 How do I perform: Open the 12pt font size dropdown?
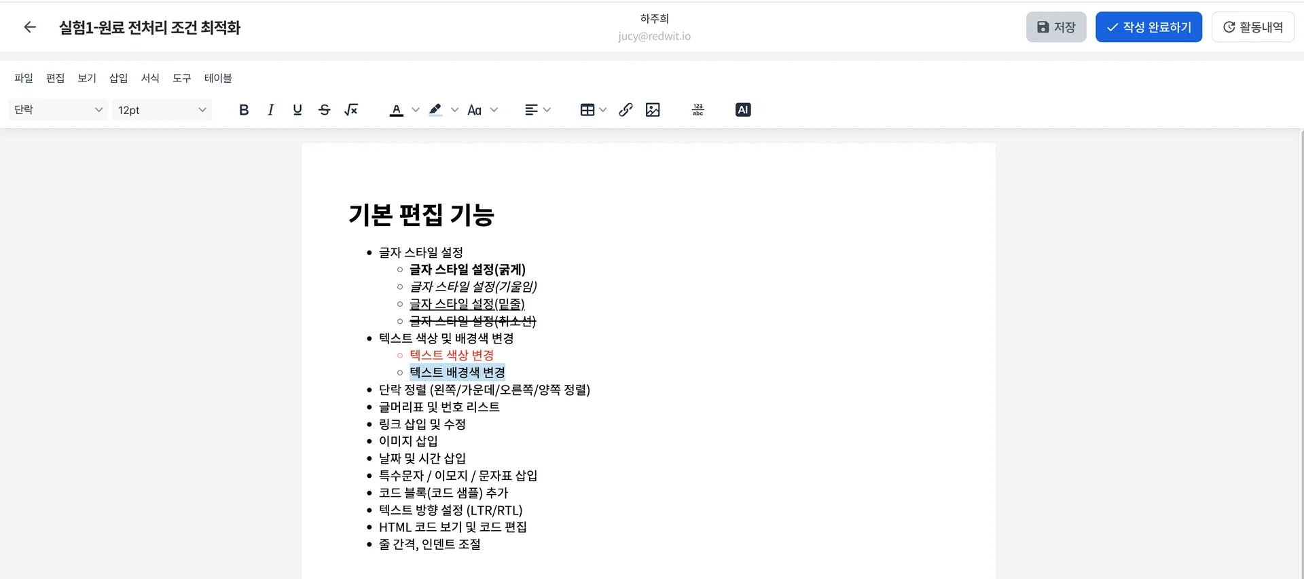coord(162,110)
